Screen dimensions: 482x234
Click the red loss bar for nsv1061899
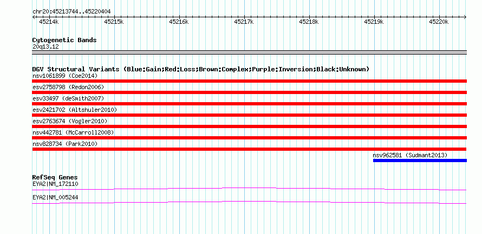(249, 81)
